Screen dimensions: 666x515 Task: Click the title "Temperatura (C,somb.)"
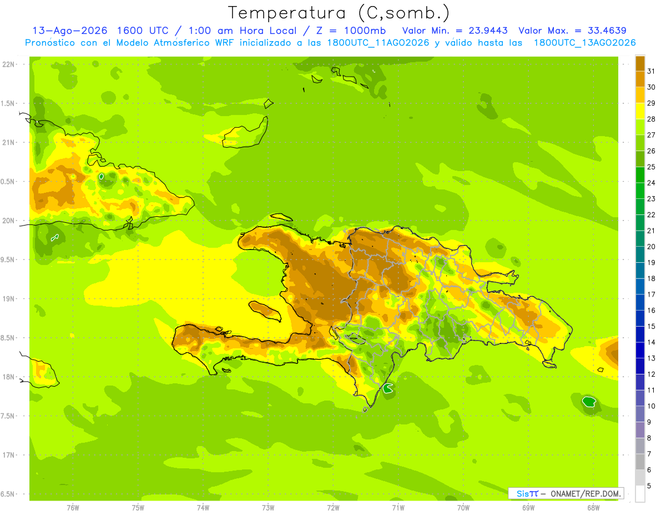[x=339, y=13]
